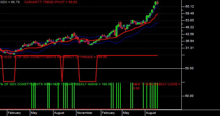Click the November time axis label
The image size is (220, 116).
85,113
